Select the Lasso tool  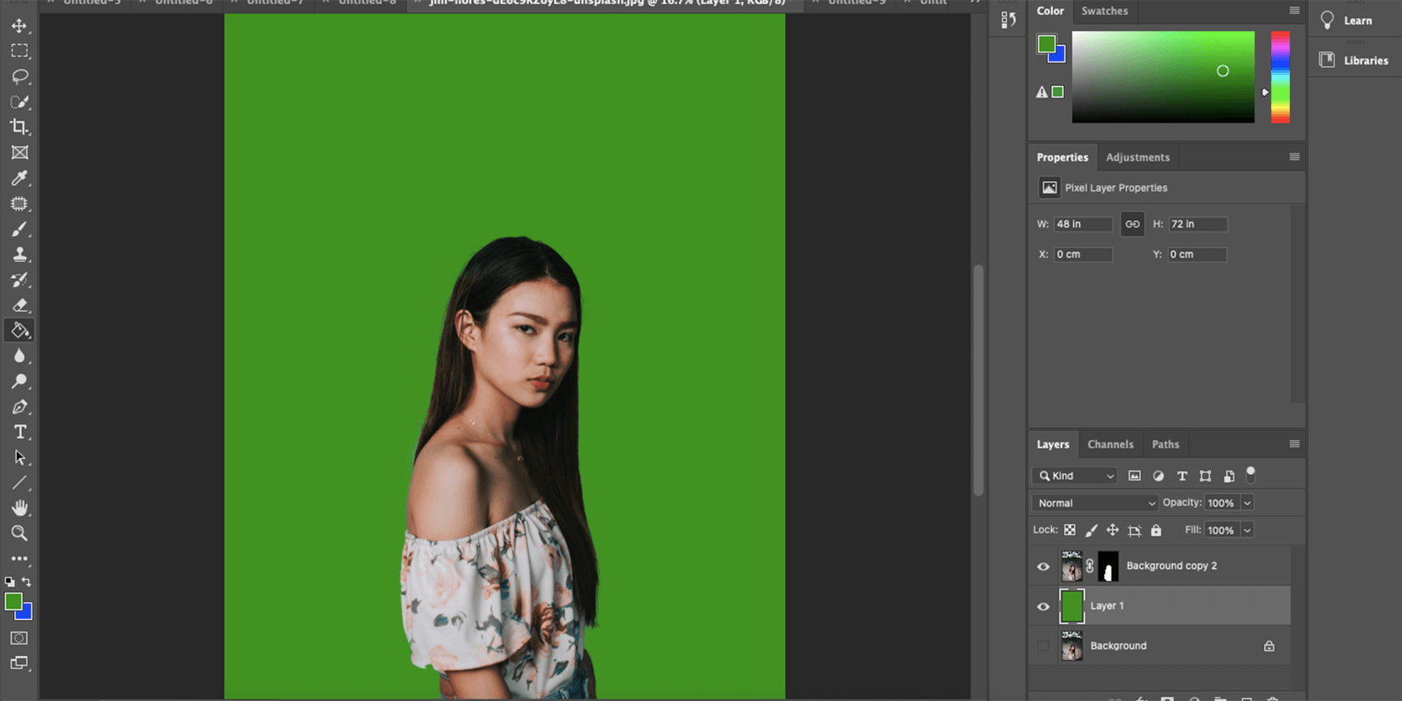tap(19, 77)
